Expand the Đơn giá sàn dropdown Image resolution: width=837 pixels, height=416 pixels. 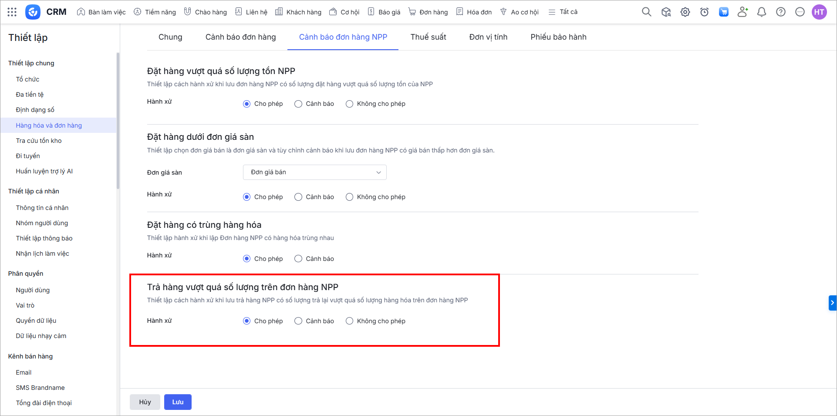(x=314, y=172)
